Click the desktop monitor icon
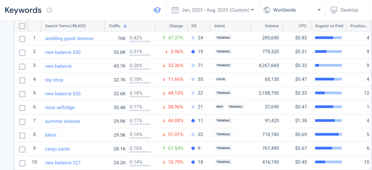Viewport: 372px width, 170px height. pyautogui.click(x=333, y=10)
